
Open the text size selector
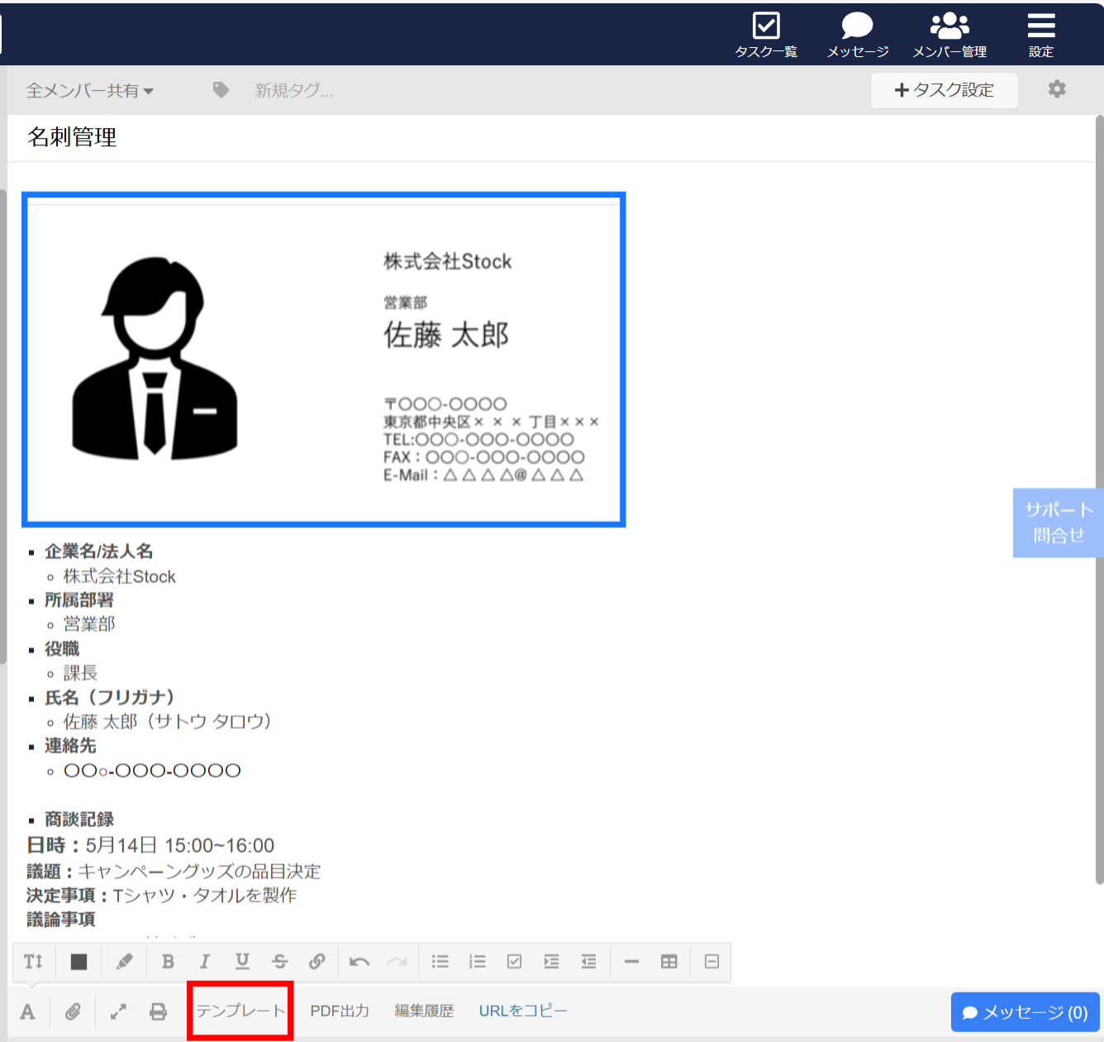click(x=33, y=961)
